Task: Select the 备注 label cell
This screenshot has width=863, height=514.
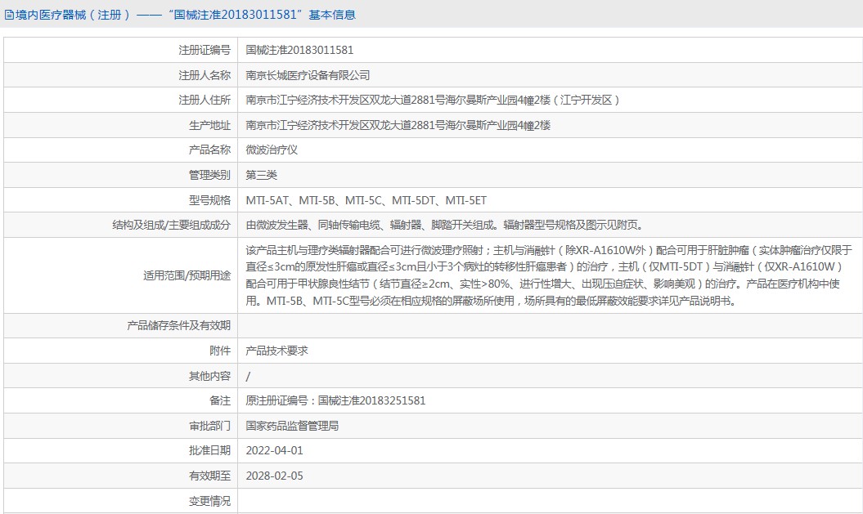Action: [x=120, y=400]
